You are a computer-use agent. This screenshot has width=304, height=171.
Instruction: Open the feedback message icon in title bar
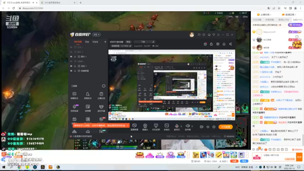click(x=204, y=35)
